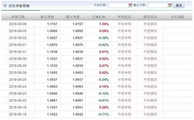This screenshot has height=120, width=194.
Task: Click the 累计净值 column header
Action: click(x=73, y=17)
